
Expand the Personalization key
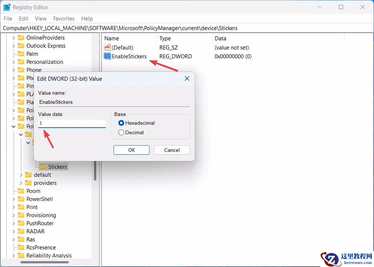point(14,62)
